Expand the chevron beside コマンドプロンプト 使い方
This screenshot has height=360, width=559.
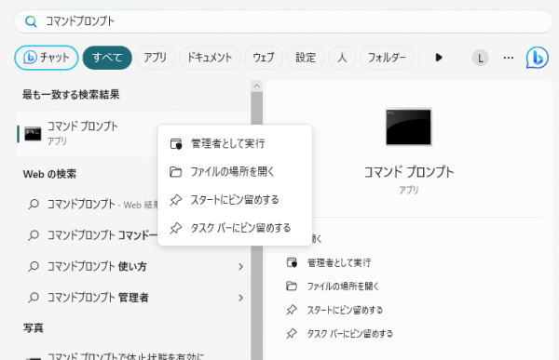[241, 267]
